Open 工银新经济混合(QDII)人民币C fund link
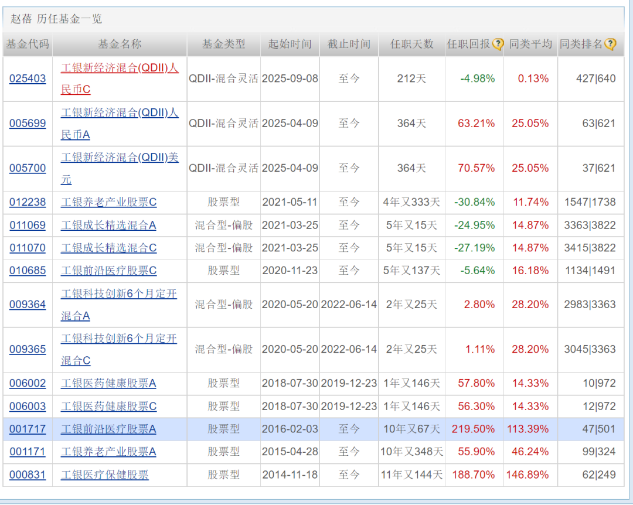 pos(120,79)
